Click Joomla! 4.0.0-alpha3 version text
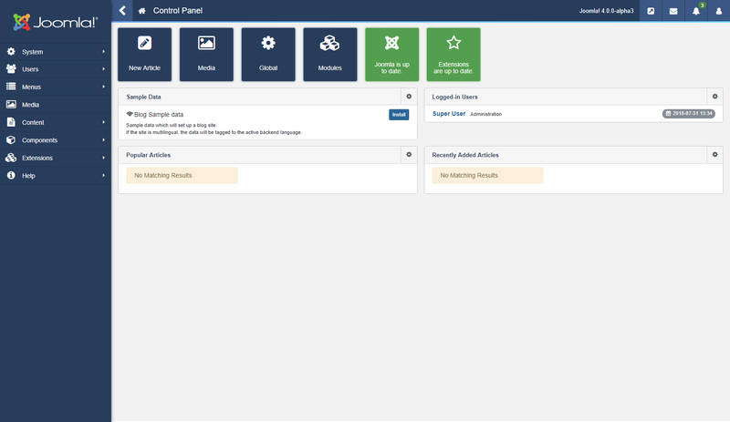This screenshot has width=730, height=422. coord(606,11)
